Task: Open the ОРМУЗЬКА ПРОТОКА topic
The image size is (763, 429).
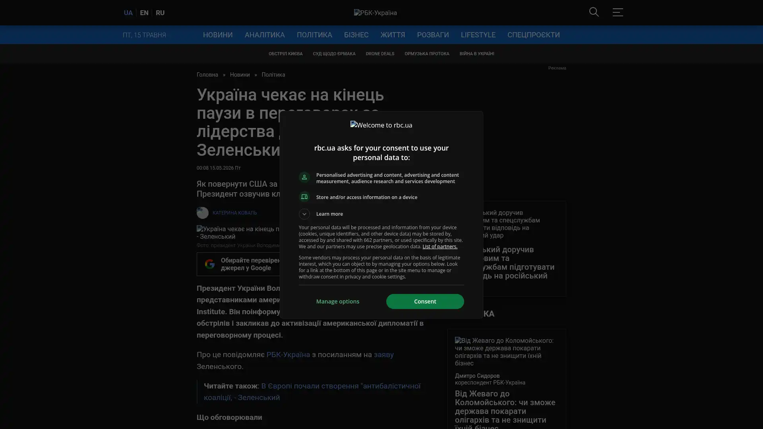Action: tap(427, 54)
